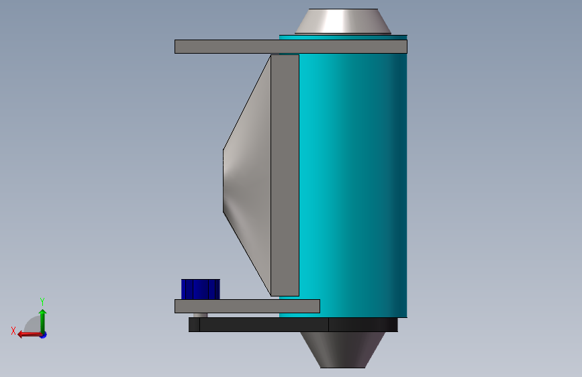Screen dimensions: 582x377
Task: Click the green Y axis arrow
Action: (x=43, y=321)
